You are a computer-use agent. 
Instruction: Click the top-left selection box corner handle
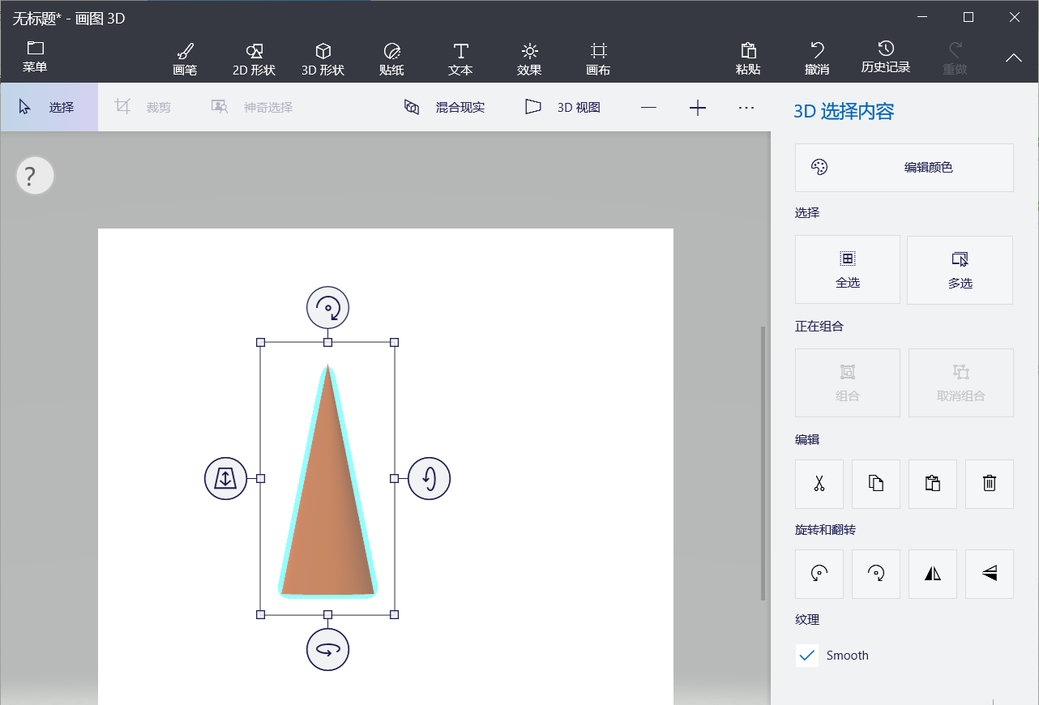tap(261, 342)
